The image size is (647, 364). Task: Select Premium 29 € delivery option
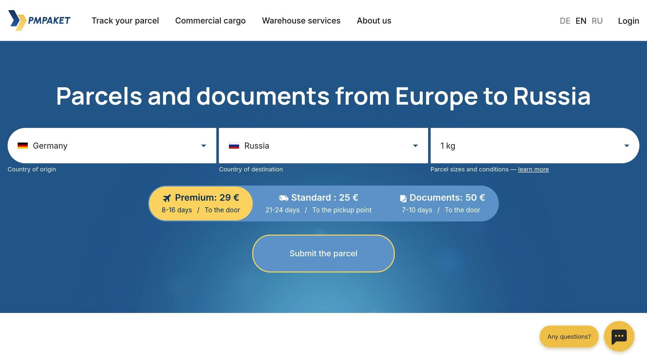click(201, 203)
